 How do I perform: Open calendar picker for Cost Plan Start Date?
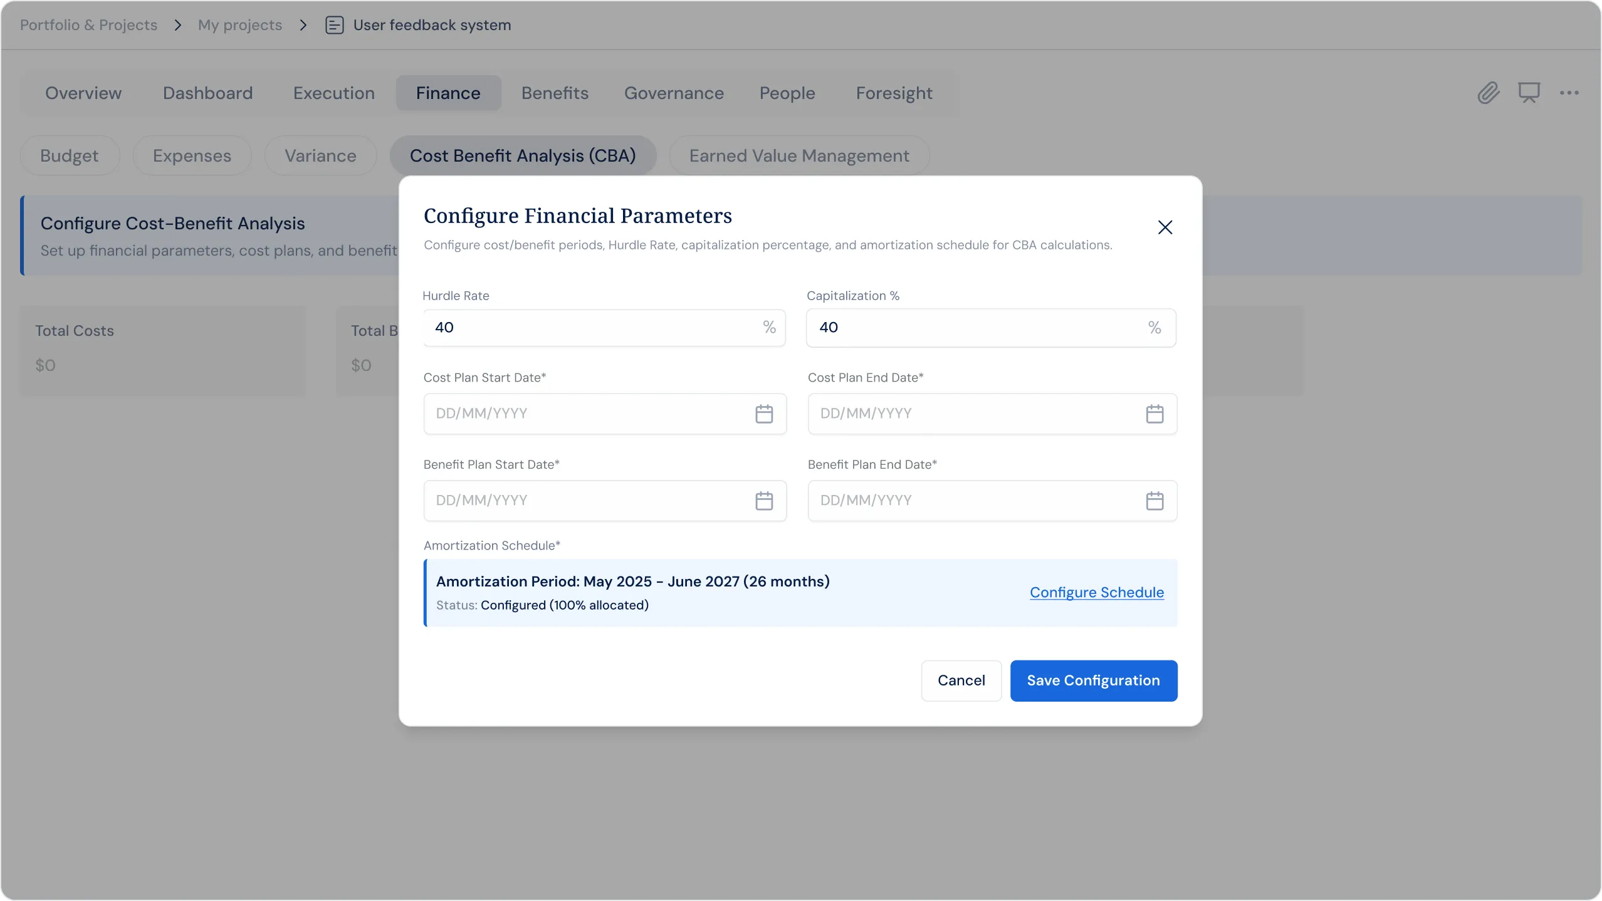tap(764, 414)
